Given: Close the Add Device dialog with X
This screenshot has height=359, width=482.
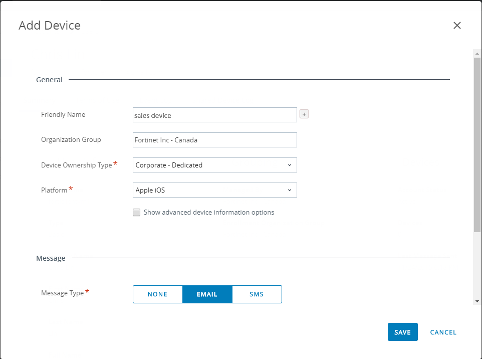Looking at the screenshot, I should (457, 26).
